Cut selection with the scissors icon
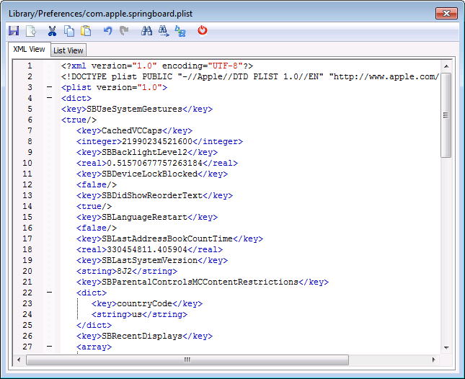 coord(52,31)
